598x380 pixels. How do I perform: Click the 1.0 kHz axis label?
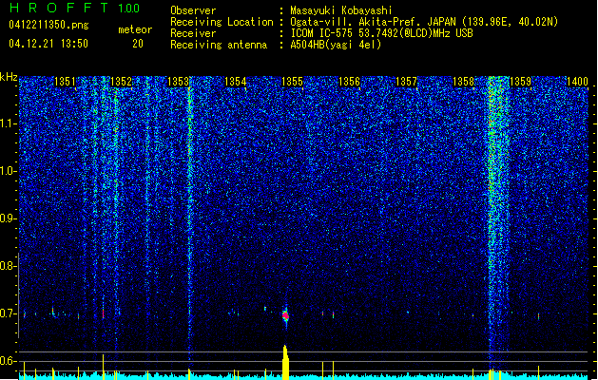9,171
